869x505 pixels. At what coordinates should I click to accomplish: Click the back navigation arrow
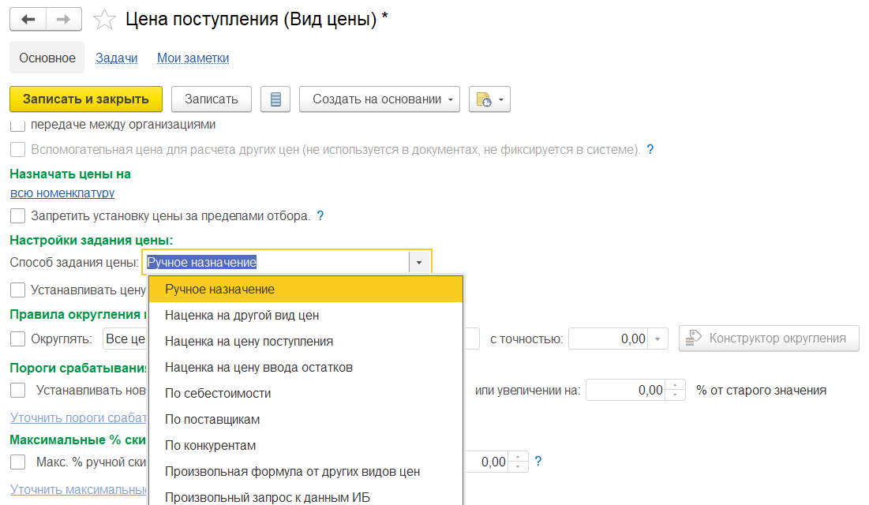[x=28, y=19]
